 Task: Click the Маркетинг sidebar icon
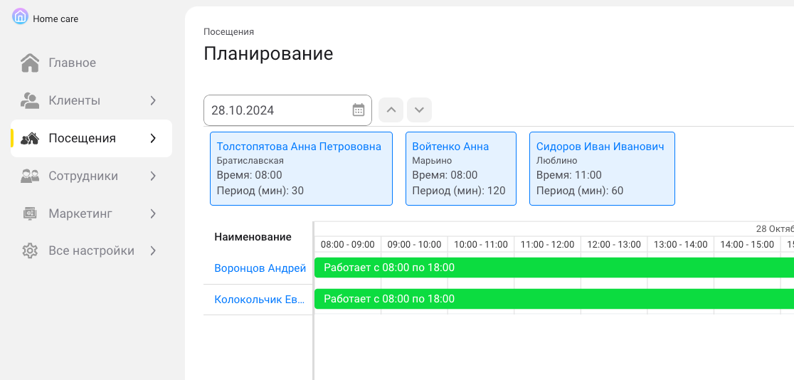pyautogui.click(x=30, y=213)
